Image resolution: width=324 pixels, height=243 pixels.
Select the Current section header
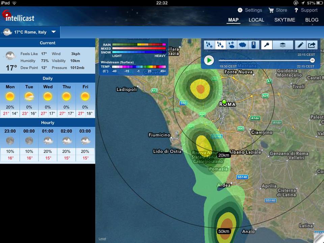pyautogui.click(x=48, y=43)
